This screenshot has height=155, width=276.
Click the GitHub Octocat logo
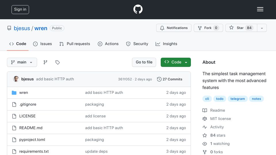click(138, 9)
